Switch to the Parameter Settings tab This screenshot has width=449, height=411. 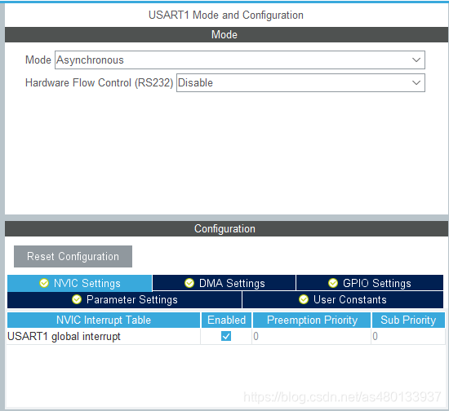125,300
